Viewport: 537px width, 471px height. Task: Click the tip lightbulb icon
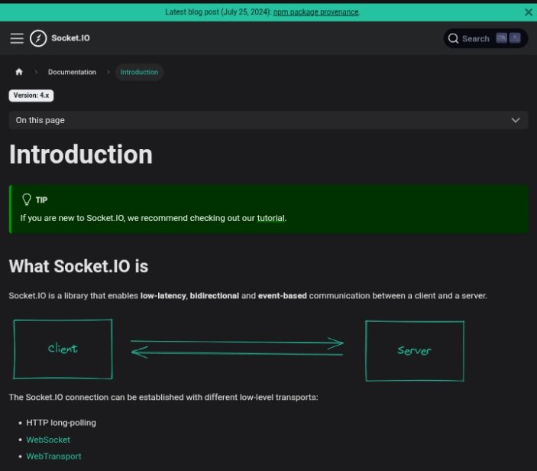coord(27,200)
